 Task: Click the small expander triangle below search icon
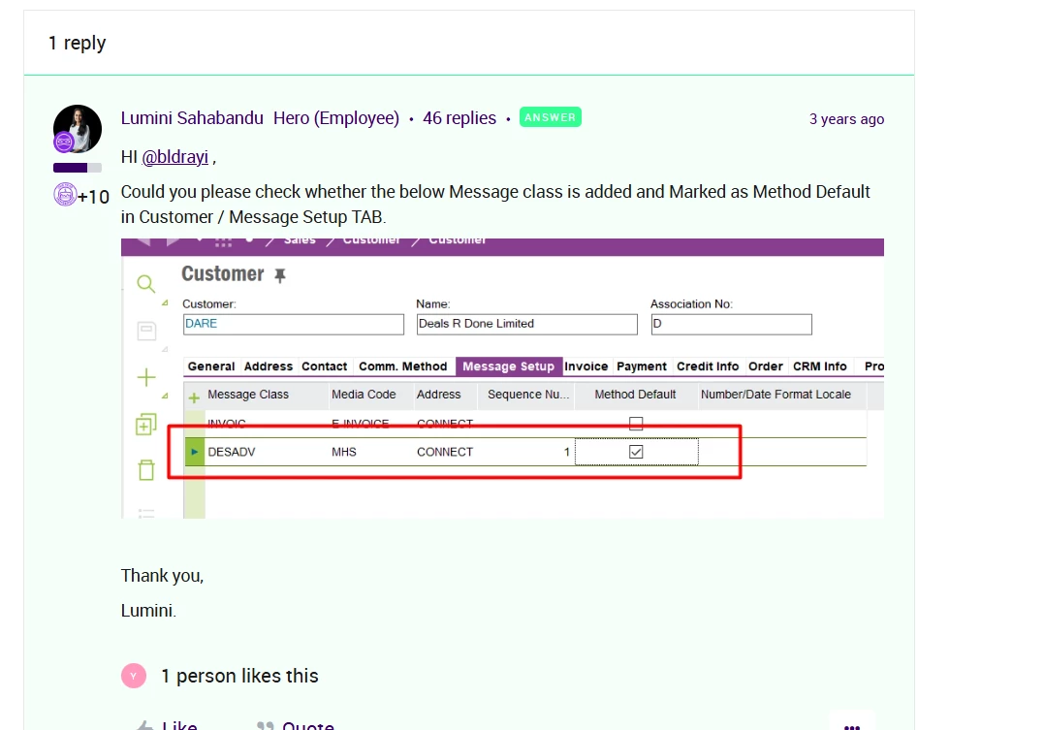click(165, 302)
